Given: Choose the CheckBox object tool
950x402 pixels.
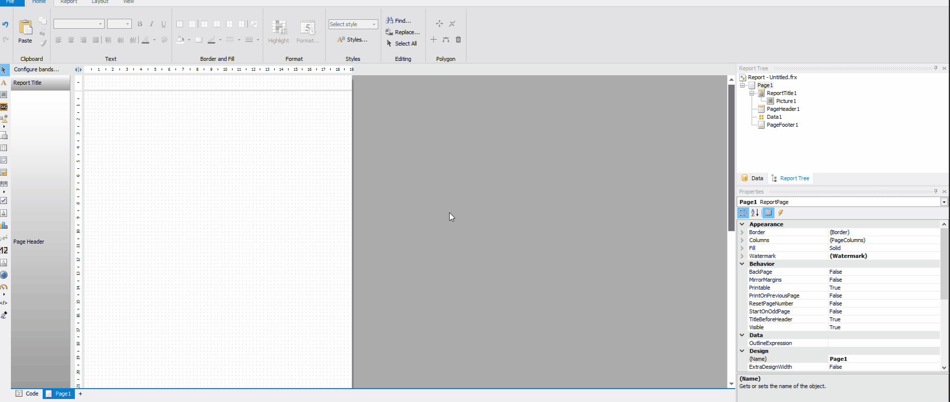Looking at the screenshot, I should (x=4, y=201).
